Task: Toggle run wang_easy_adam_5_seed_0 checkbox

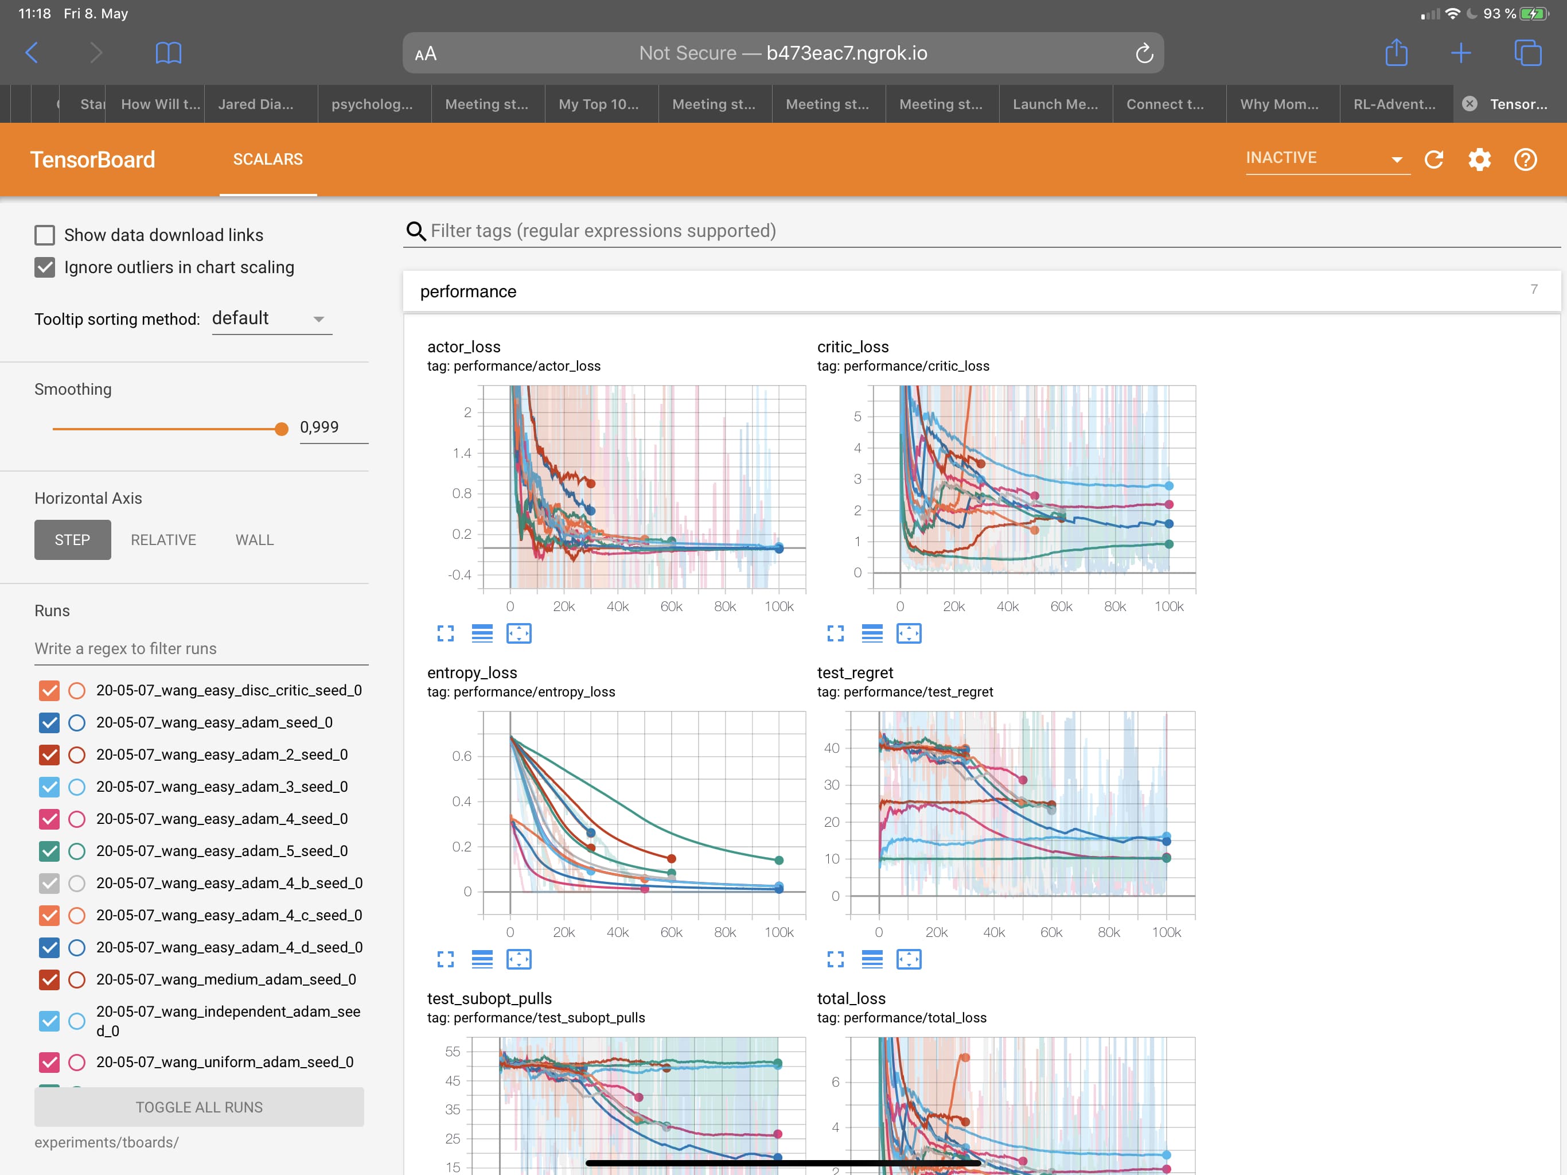Action: (x=49, y=851)
